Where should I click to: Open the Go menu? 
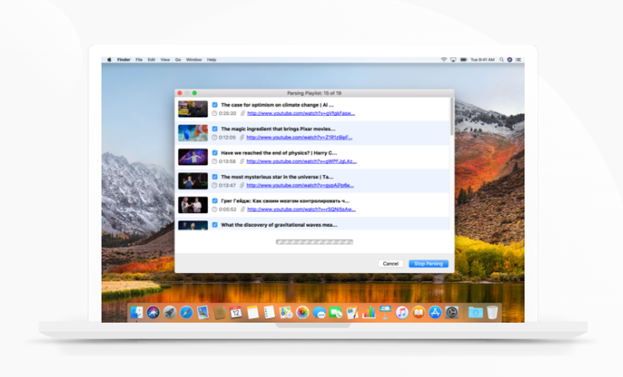point(178,60)
